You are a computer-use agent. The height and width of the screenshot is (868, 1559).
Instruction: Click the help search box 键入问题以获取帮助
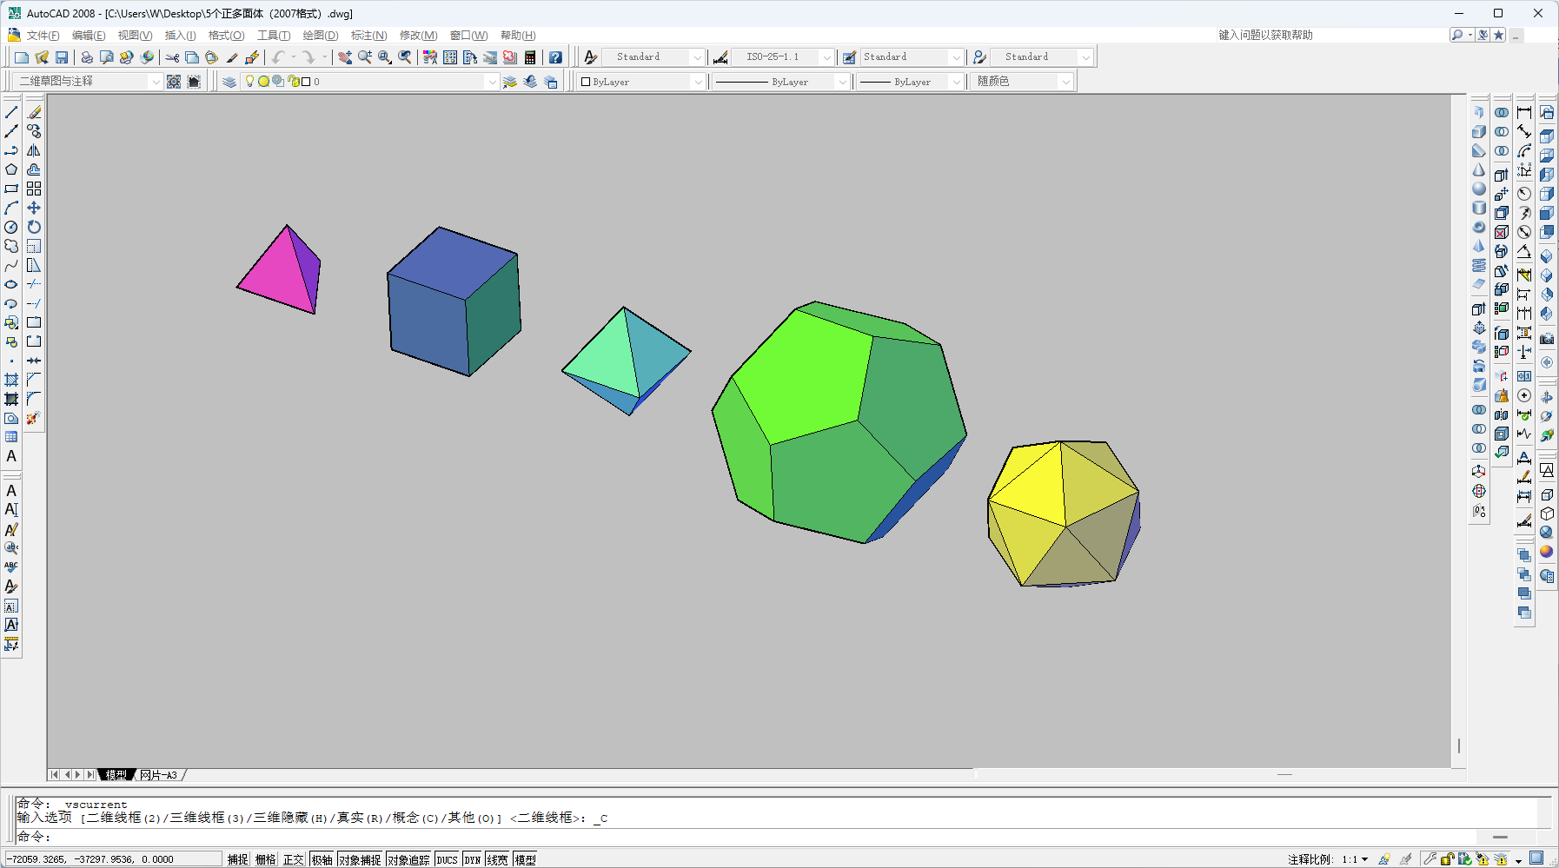click(1330, 35)
